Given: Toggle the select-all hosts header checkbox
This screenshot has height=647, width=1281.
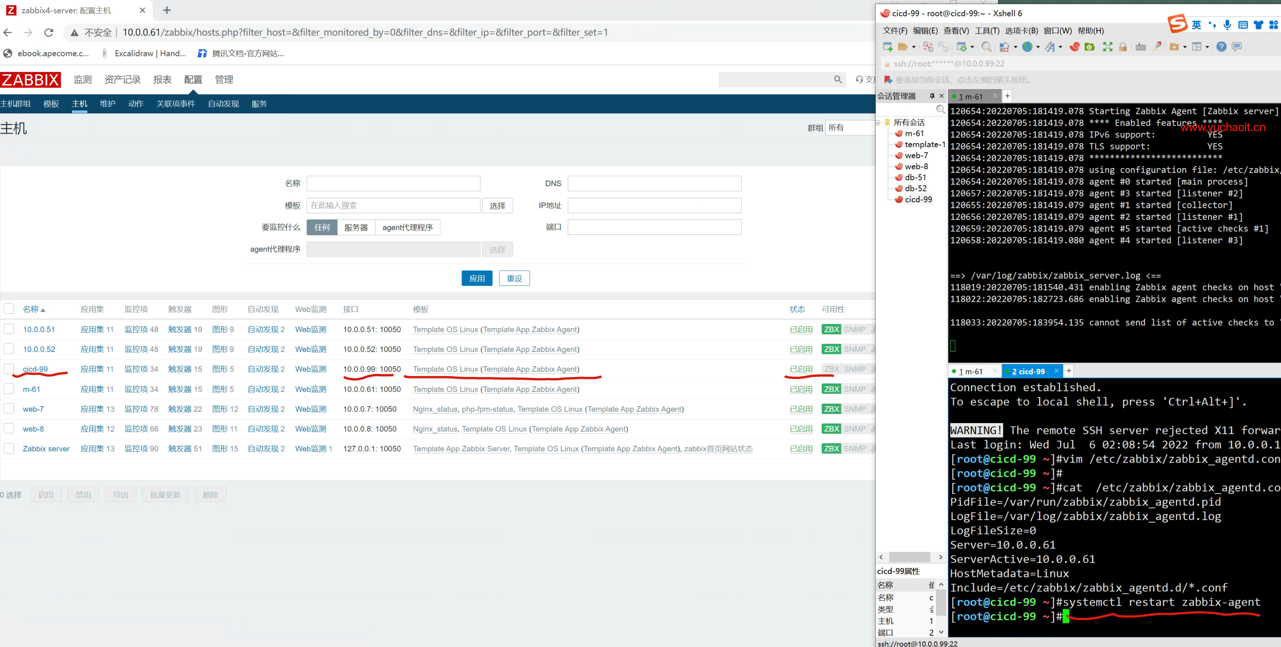Looking at the screenshot, I should tap(9, 309).
